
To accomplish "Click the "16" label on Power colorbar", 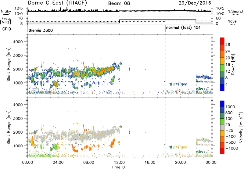I will coord(228,65).
